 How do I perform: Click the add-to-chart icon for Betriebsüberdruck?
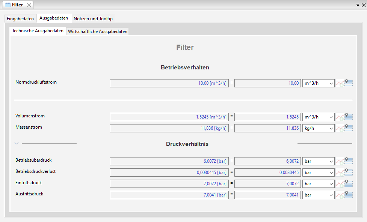pos(340,161)
